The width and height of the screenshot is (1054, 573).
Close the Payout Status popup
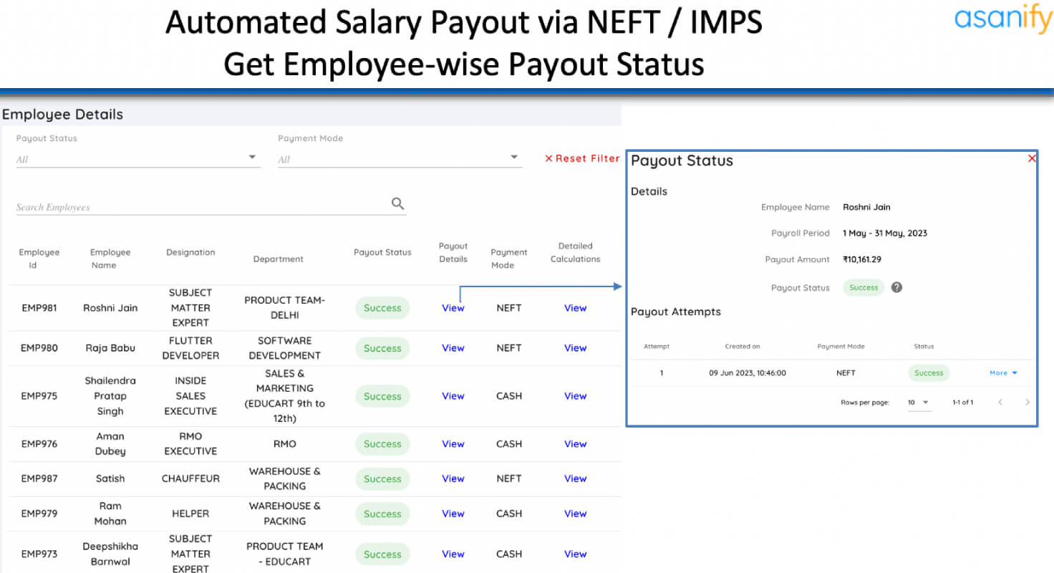[1032, 158]
